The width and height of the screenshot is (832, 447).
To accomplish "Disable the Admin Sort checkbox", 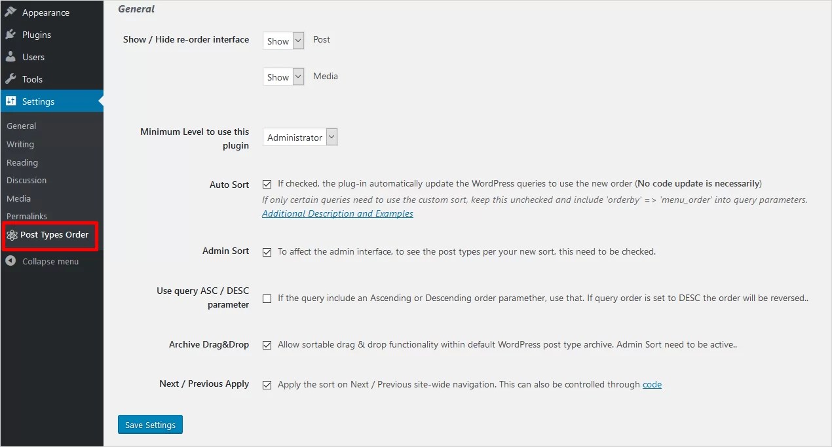I will 267,252.
